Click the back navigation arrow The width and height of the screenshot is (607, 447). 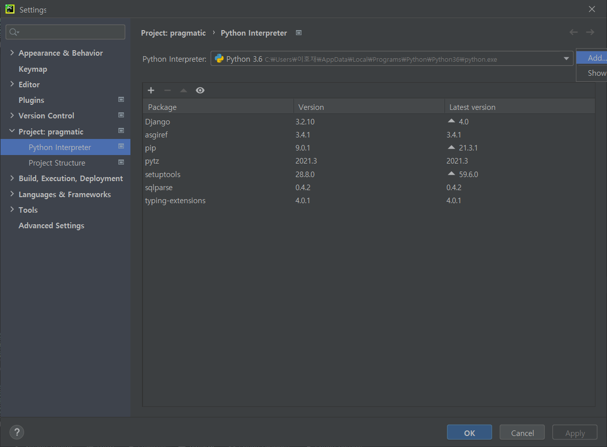pyautogui.click(x=574, y=32)
